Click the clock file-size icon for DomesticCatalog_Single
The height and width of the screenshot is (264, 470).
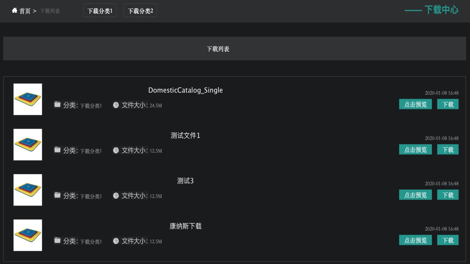(x=115, y=104)
